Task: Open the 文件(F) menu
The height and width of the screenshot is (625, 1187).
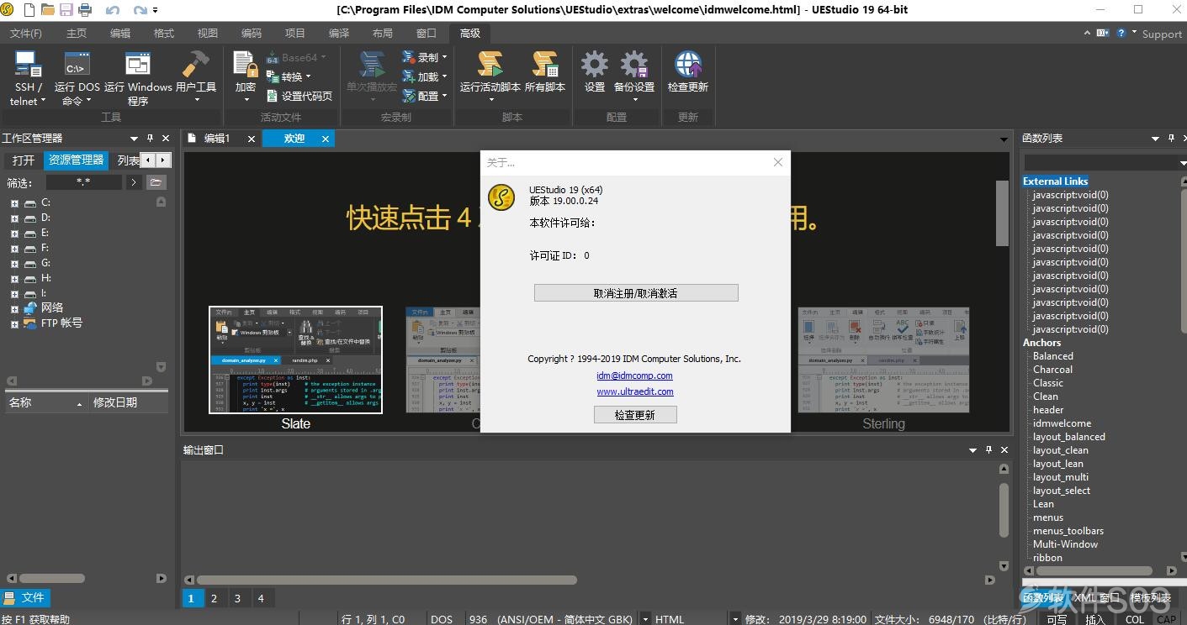Action: [x=26, y=33]
